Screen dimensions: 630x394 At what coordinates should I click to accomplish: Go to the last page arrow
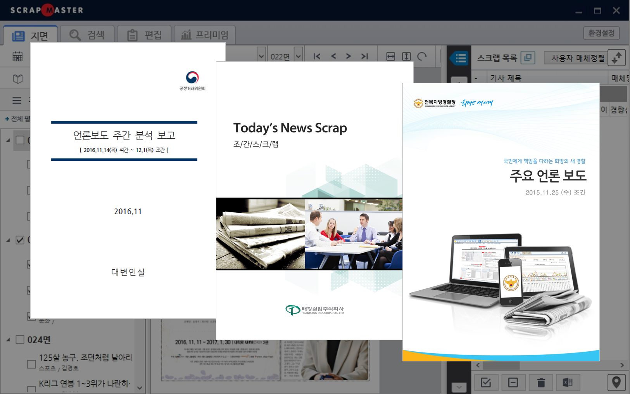(364, 56)
